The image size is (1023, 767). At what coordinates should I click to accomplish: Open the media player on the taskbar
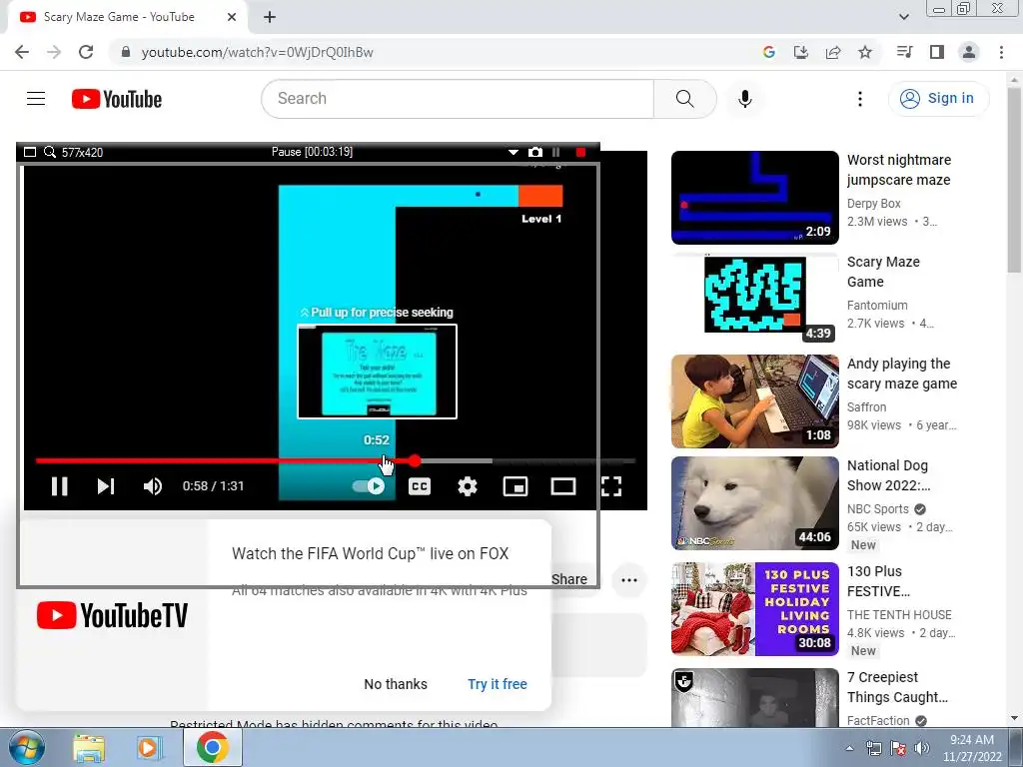click(148, 747)
